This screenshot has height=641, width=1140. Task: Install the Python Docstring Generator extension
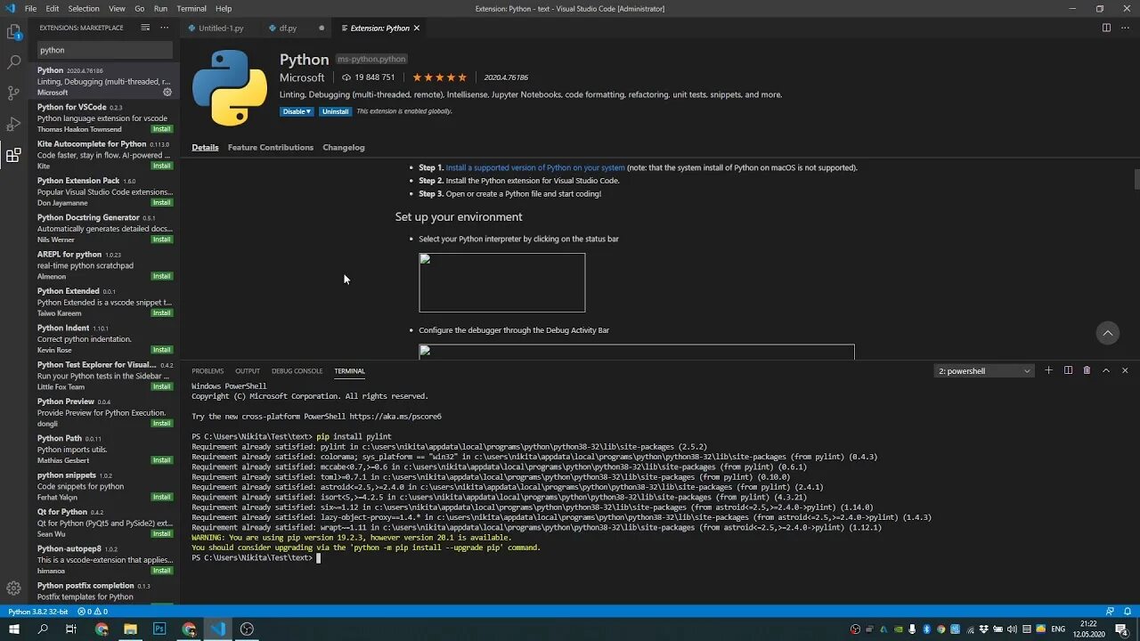(161, 239)
